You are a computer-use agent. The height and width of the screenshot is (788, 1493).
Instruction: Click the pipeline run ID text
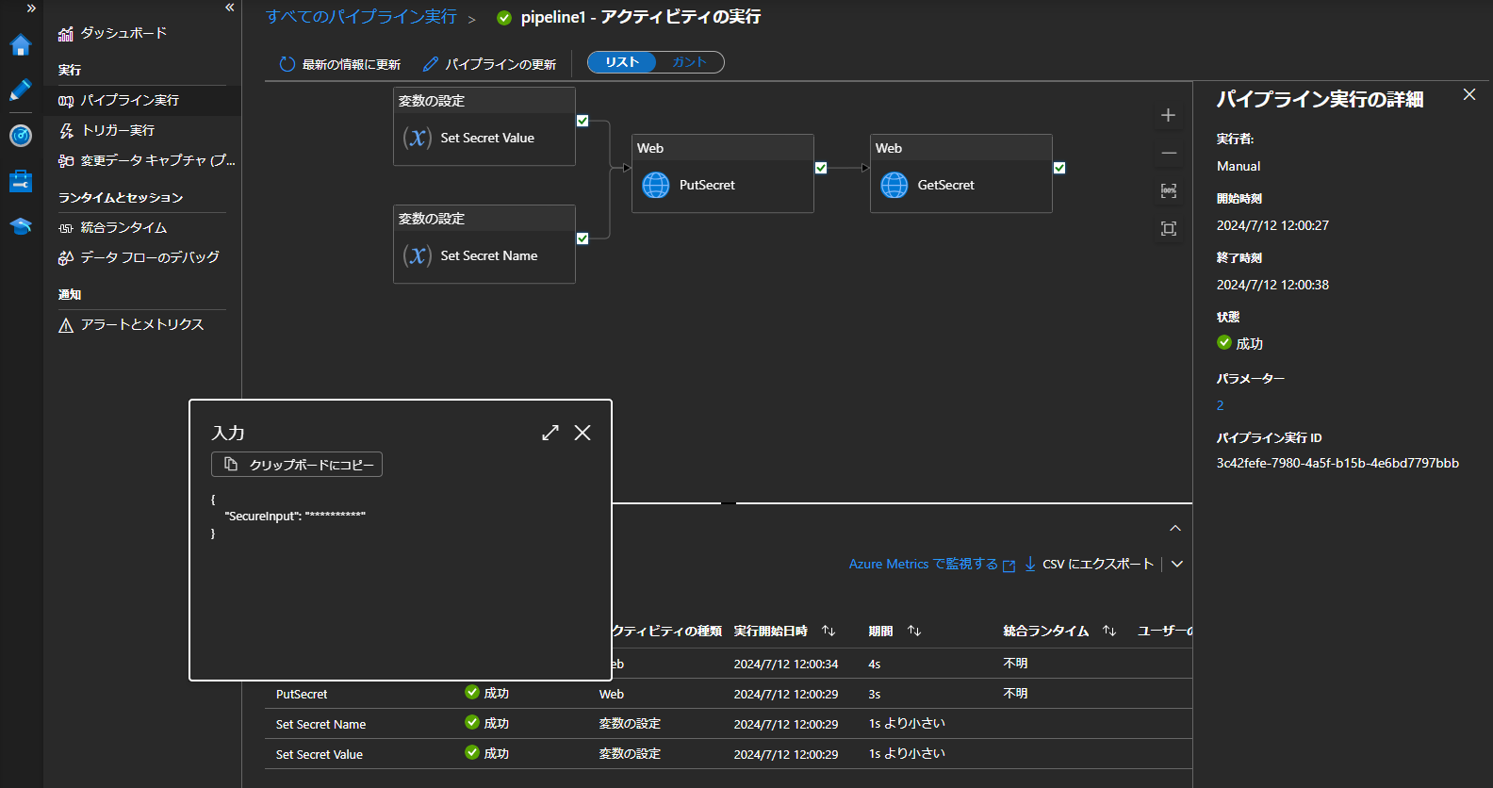[x=1337, y=463]
